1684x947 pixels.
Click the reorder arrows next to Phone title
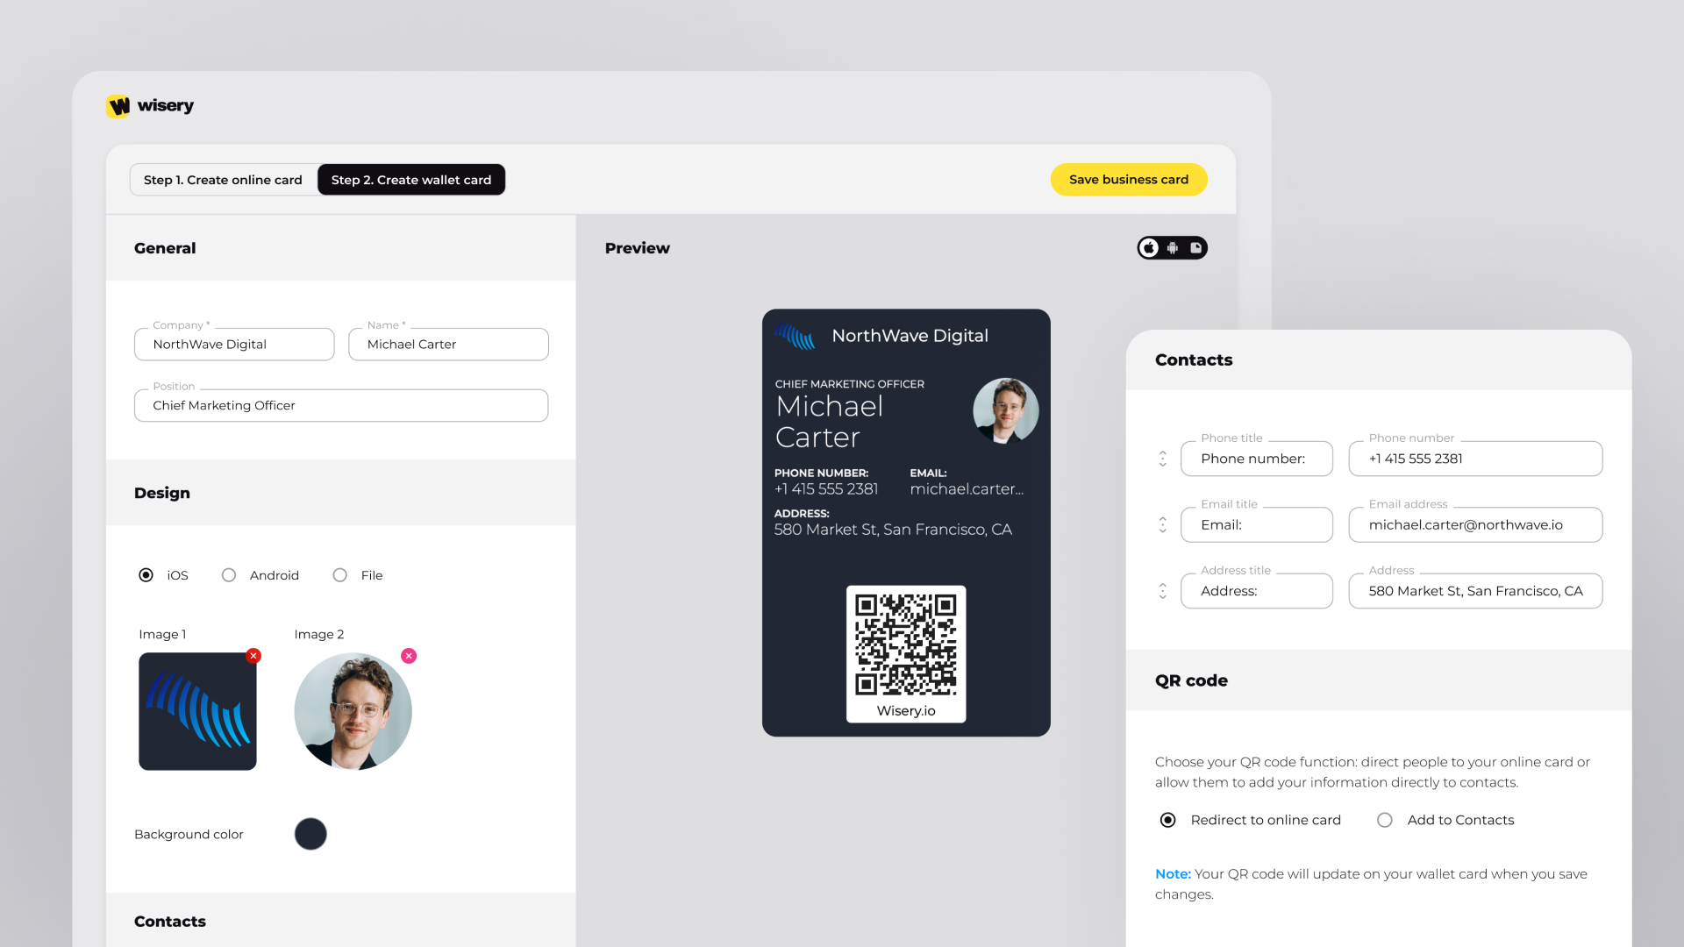(1162, 458)
